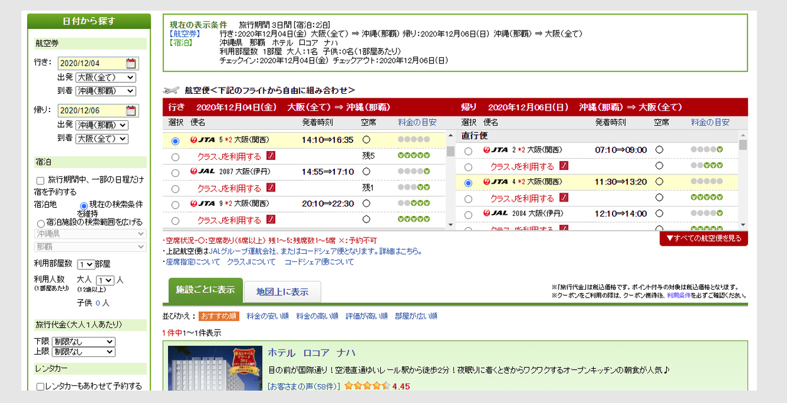The height and width of the screenshot is (403, 787).
Task: Open the 下限 price lower limit dropdown
Action: point(84,341)
